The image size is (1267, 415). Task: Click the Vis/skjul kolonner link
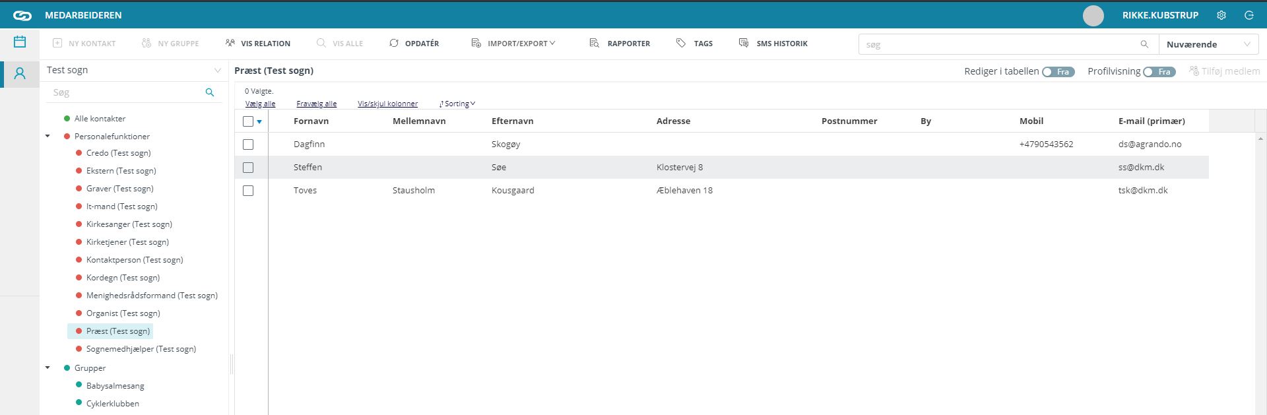(x=388, y=104)
